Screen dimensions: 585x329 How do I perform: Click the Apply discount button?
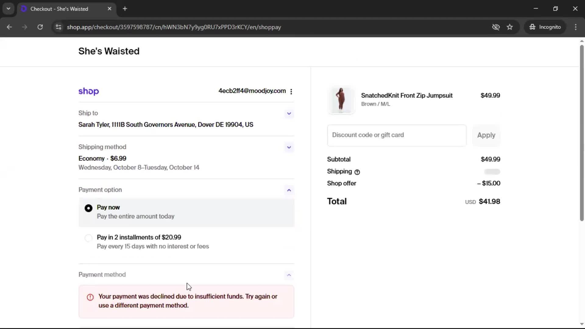(x=486, y=135)
